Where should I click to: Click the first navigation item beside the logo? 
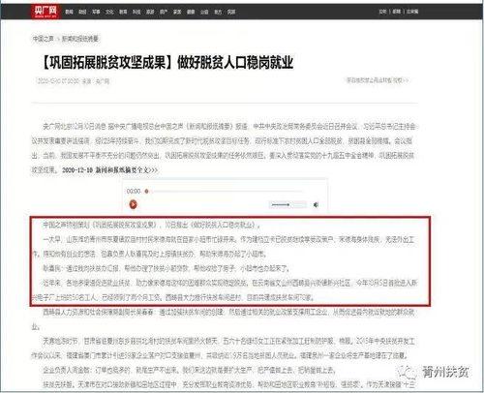[69, 12]
